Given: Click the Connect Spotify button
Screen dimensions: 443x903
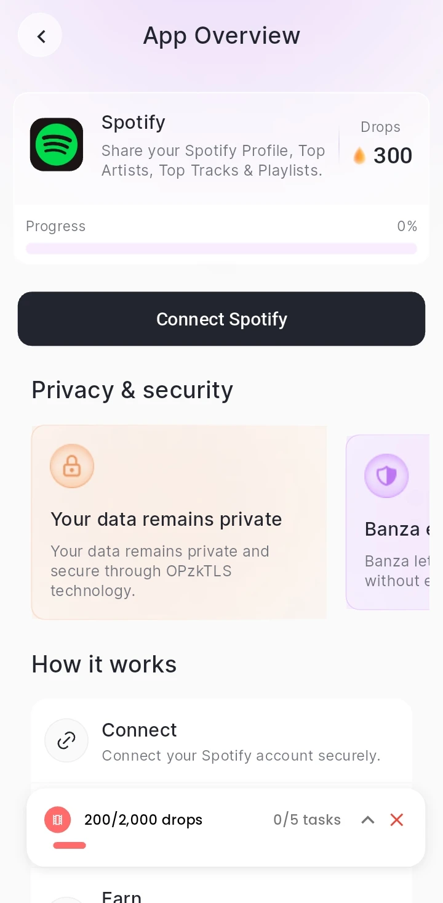Looking at the screenshot, I should 221,319.
